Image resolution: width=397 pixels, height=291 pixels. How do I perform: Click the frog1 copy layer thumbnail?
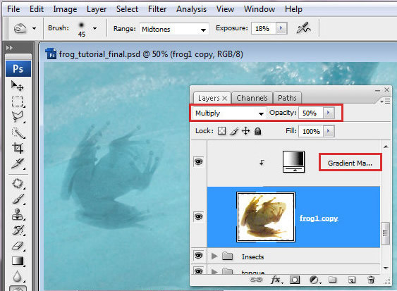(x=266, y=217)
